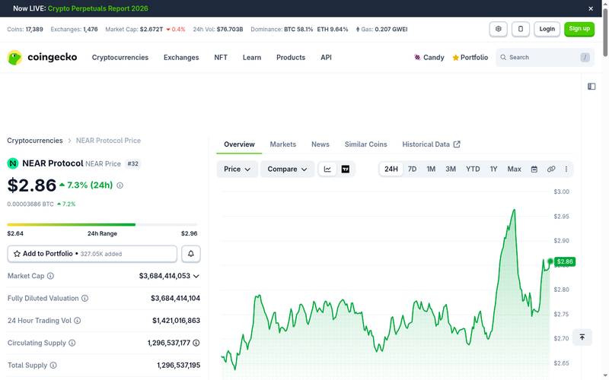
Task: Click the mobile app icon in top bar
Action: tap(521, 29)
